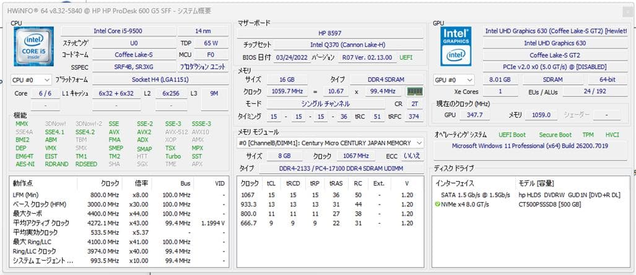
Task: Click the DDR4-2133 / PC4-17100 module type field
Action: (341, 169)
